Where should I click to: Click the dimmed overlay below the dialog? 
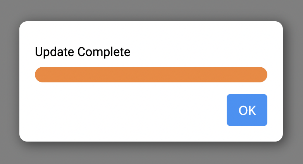pos(151,154)
